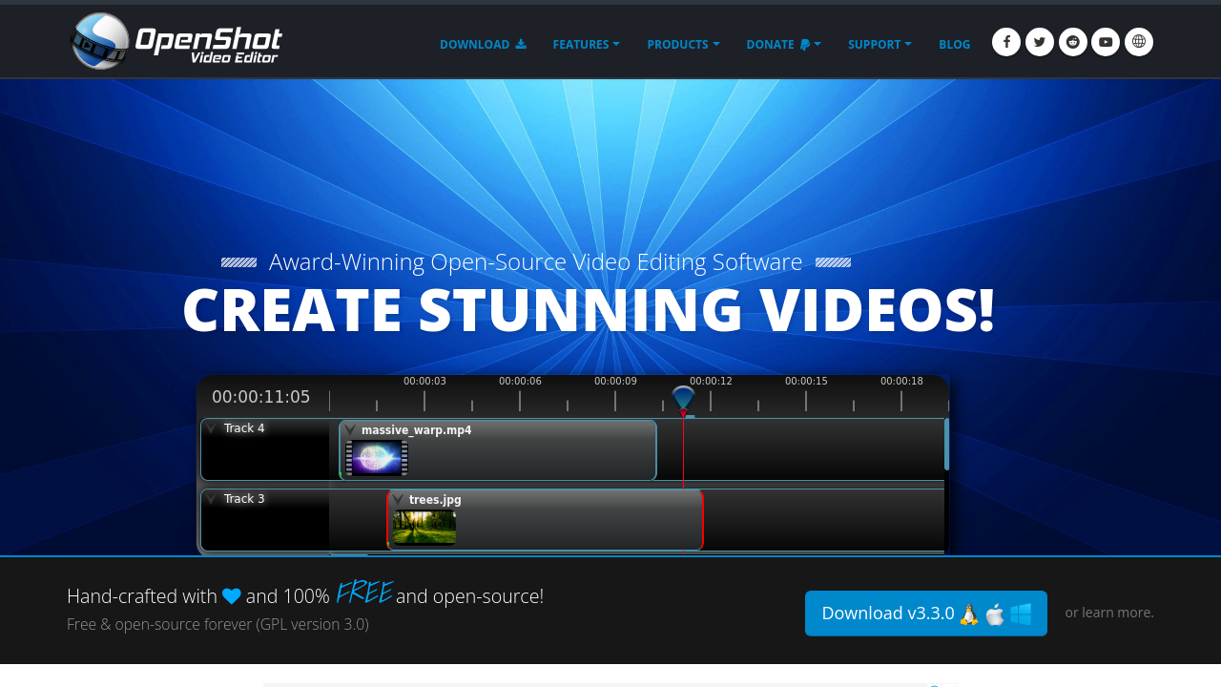This screenshot has width=1221, height=687.
Task: Click 'Free & open-source forever (GPL version 3.0)' text
Action: coord(217,624)
